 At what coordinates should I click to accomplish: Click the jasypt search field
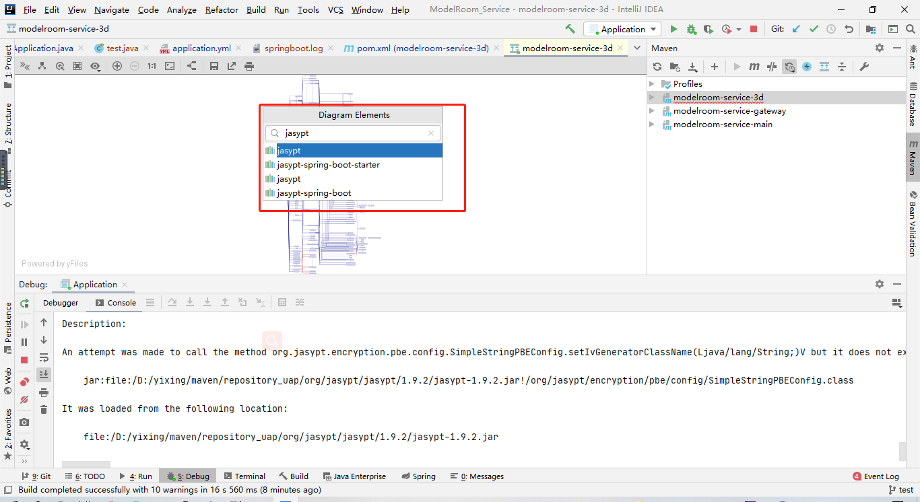click(x=353, y=133)
